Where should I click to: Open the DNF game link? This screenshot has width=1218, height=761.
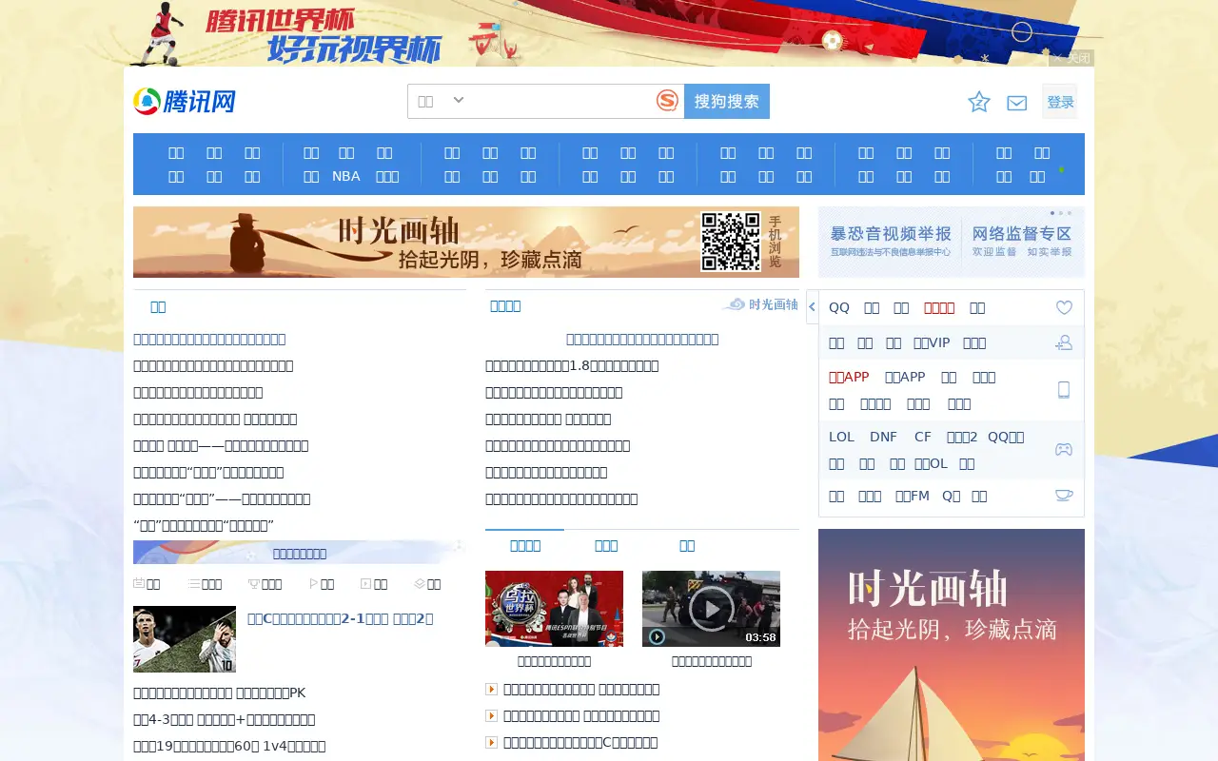(883, 437)
